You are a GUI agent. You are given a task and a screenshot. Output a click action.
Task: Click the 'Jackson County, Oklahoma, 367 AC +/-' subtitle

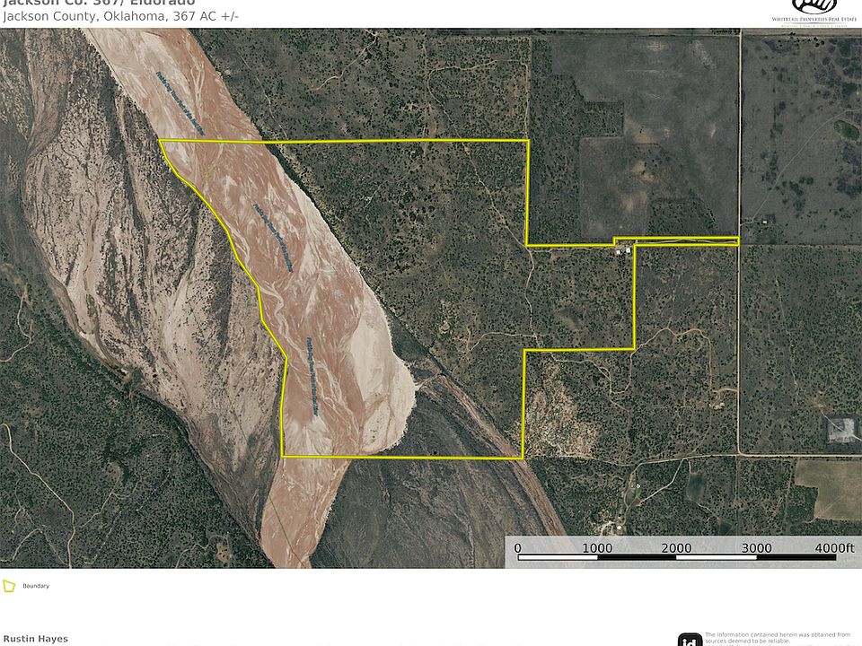[120, 16]
